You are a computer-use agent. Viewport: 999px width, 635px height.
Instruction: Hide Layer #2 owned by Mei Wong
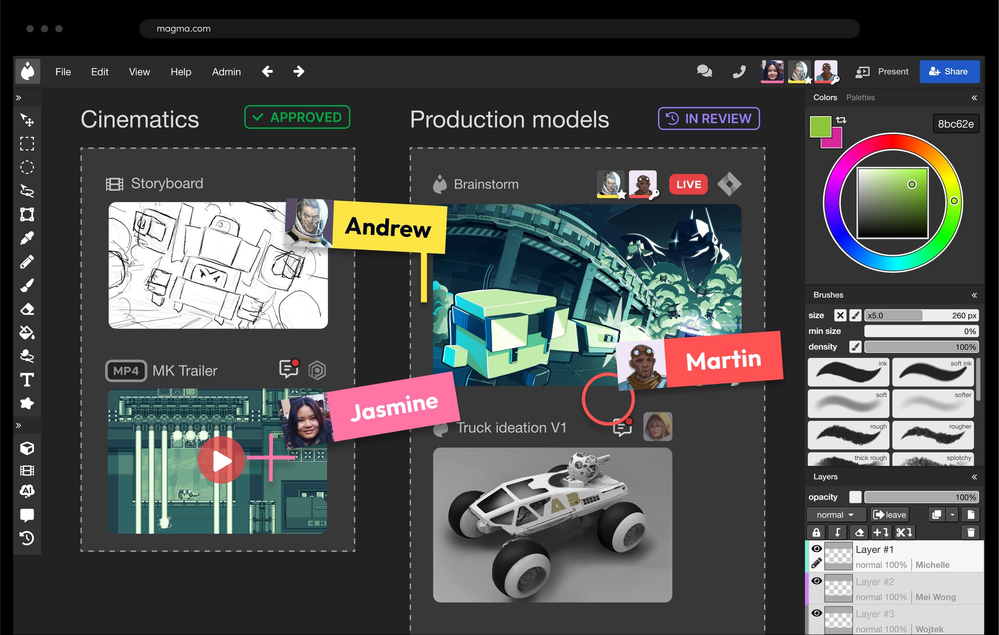click(x=817, y=580)
